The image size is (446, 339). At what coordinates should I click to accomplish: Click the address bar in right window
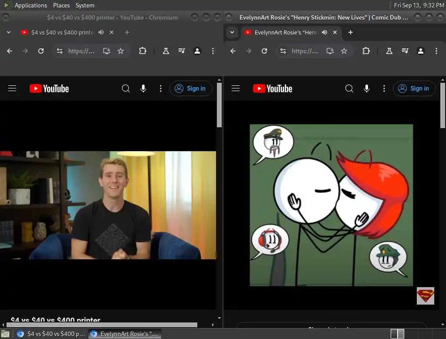[x=304, y=51]
